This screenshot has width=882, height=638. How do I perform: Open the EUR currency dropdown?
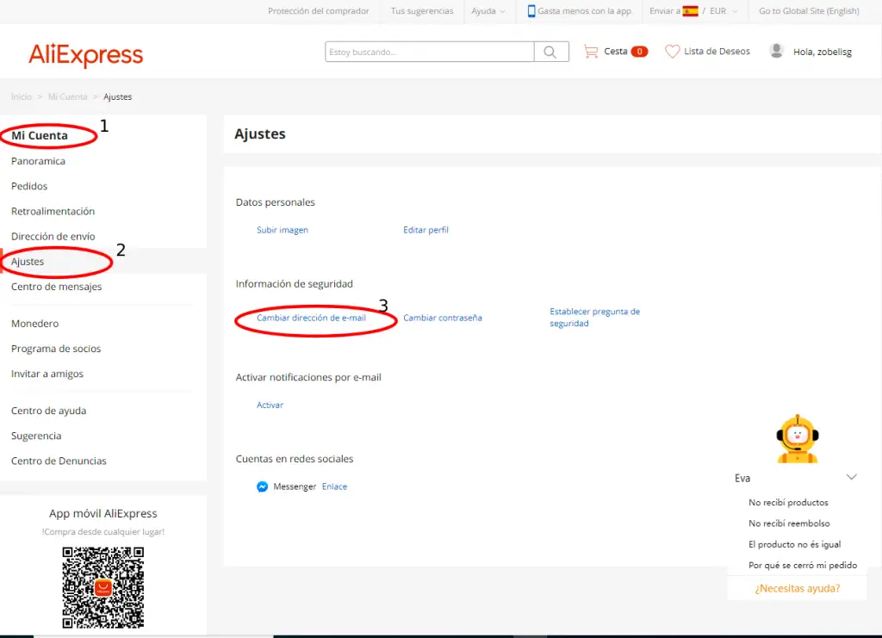[x=724, y=10]
